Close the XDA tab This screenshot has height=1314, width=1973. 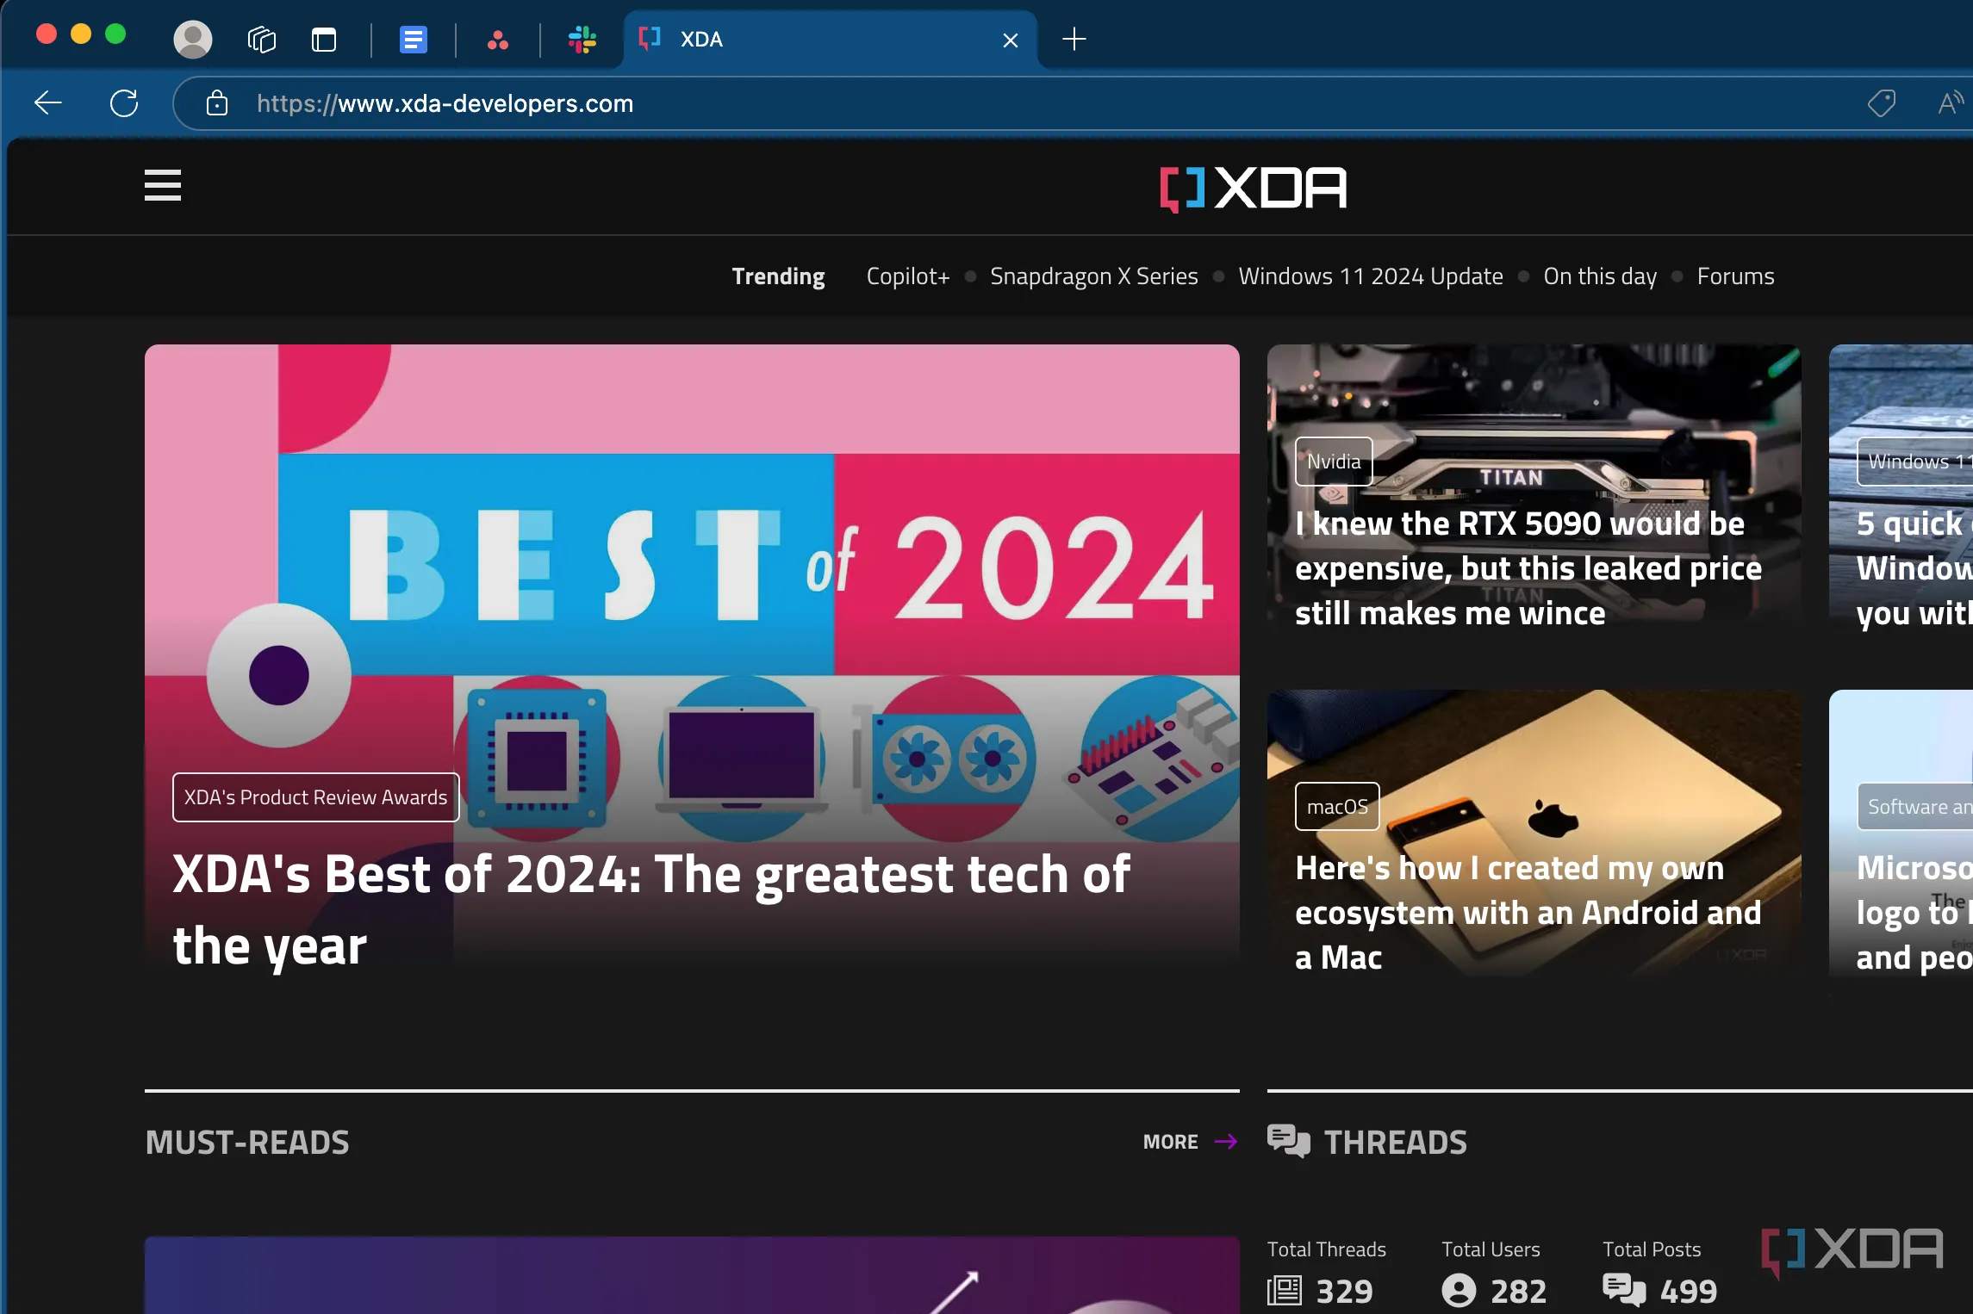point(1011,40)
